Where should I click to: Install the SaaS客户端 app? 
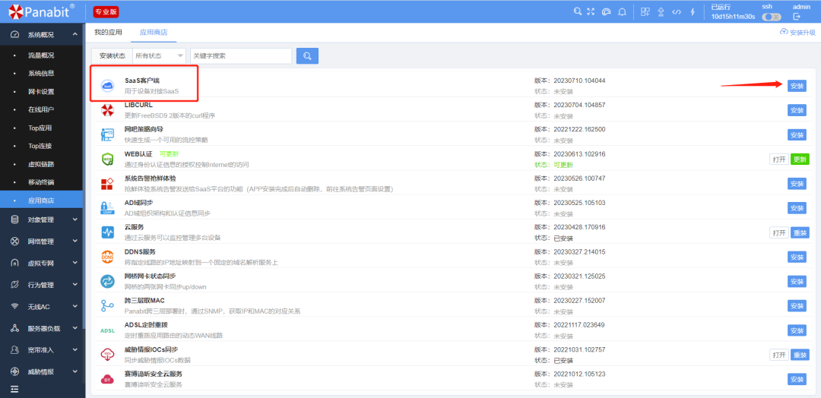[x=797, y=86]
